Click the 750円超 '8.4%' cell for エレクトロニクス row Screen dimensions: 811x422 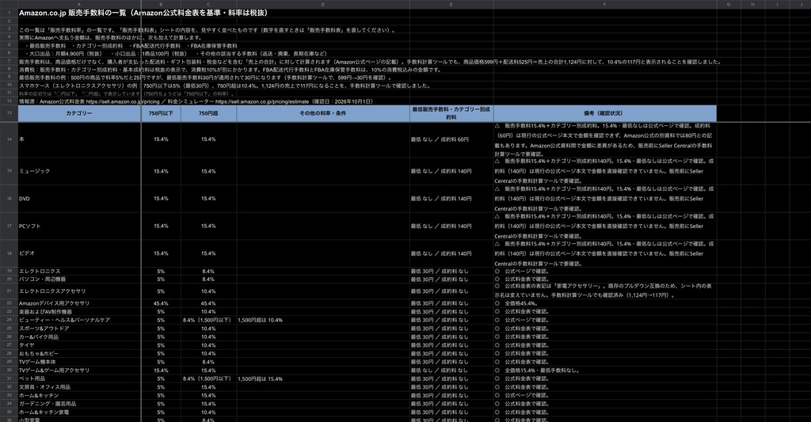208,271
